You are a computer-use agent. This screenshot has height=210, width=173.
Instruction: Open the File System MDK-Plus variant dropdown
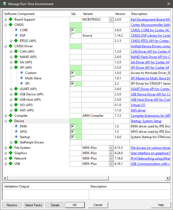[111, 148]
